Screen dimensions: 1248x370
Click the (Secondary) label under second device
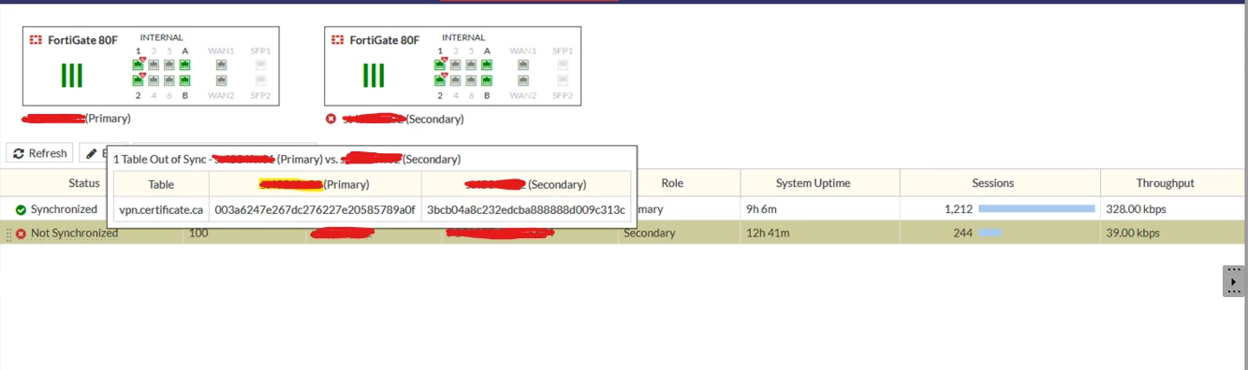[434, 119]
